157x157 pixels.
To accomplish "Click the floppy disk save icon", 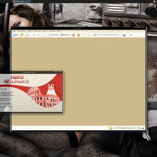I will point(27,35).
